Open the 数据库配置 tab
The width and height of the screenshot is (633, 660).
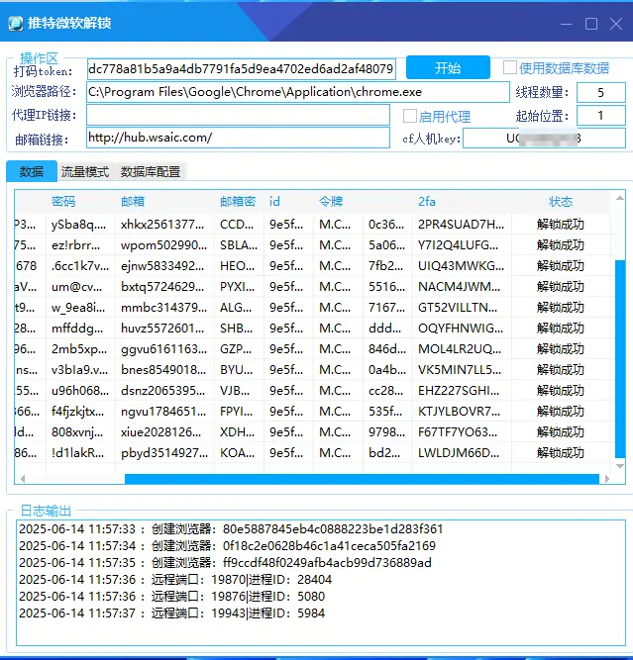point(151,172)
